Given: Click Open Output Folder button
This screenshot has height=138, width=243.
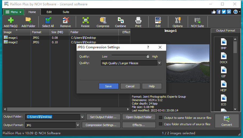Looking at the screenshot, I should click(139, 117).
